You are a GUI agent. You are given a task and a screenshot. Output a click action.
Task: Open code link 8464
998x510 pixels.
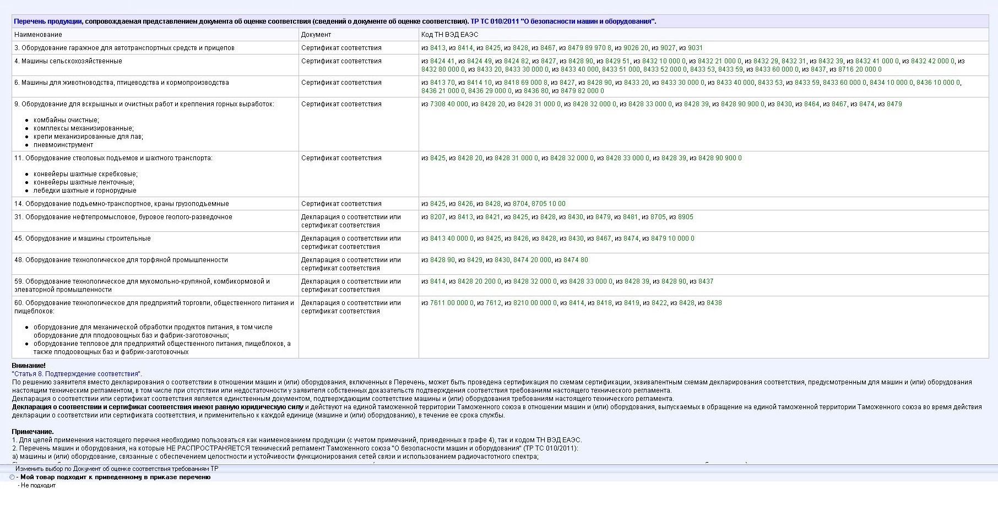click(x=812, y=104)
